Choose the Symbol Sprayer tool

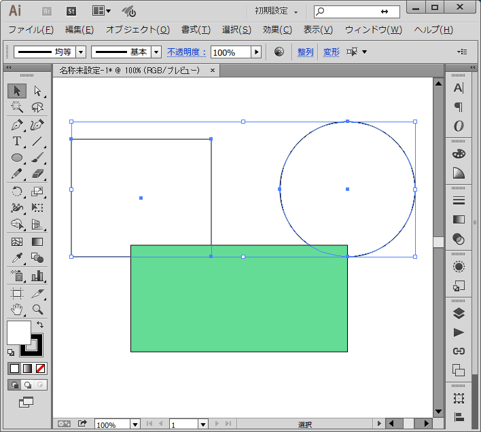click(17, 276)
